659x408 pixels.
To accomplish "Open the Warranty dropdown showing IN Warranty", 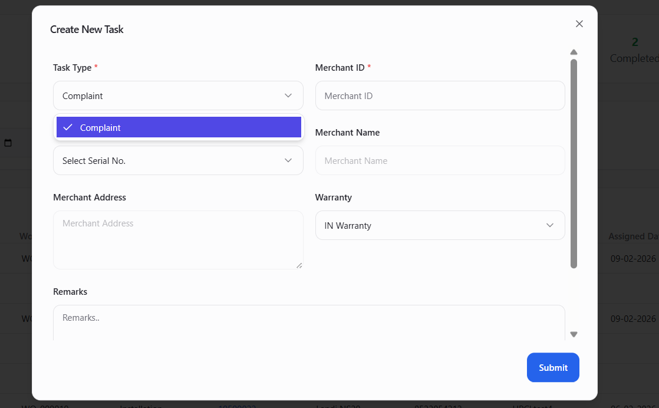I will click(433, 225).
